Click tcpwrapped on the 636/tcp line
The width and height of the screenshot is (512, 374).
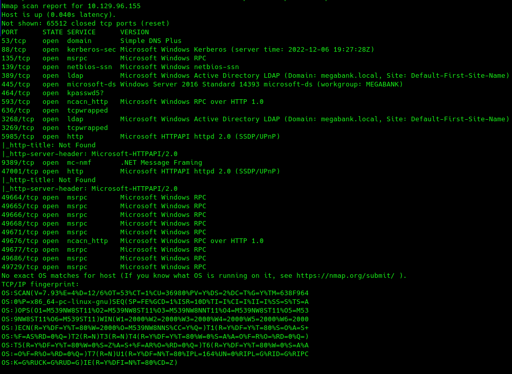(x=88, y=111)
